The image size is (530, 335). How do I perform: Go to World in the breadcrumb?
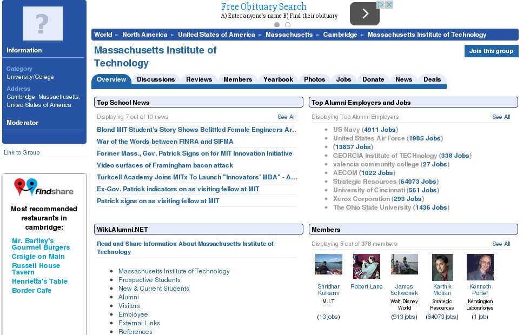(103, 35)
